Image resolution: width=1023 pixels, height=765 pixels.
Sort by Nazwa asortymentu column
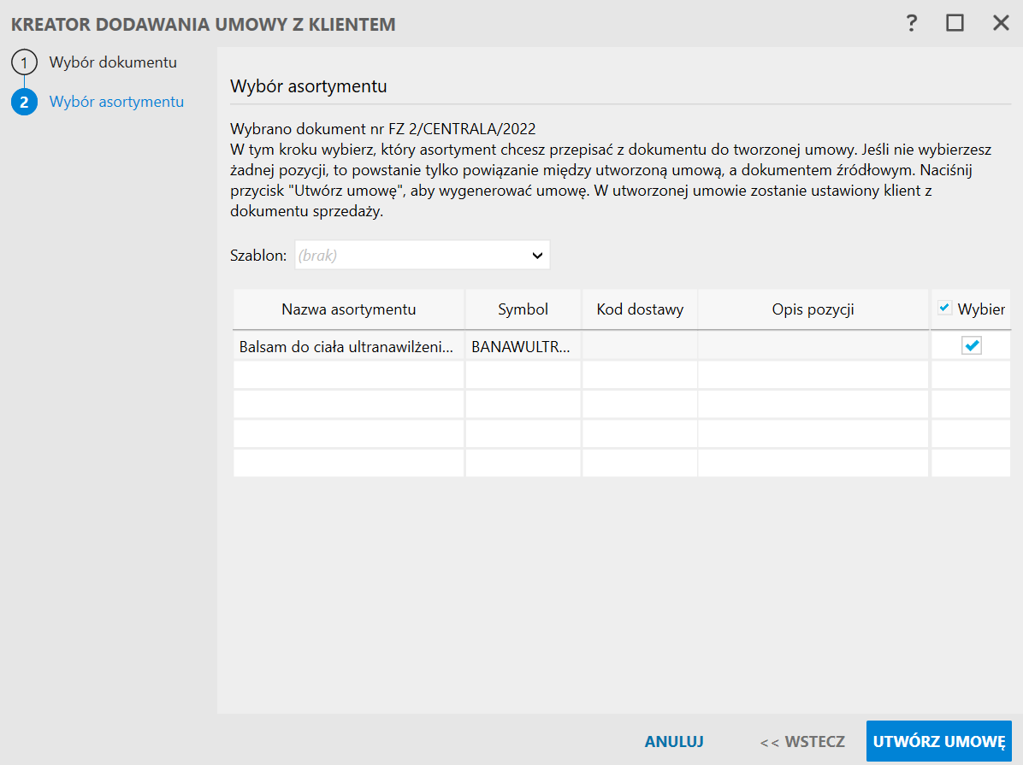click(x=349, y=309)
